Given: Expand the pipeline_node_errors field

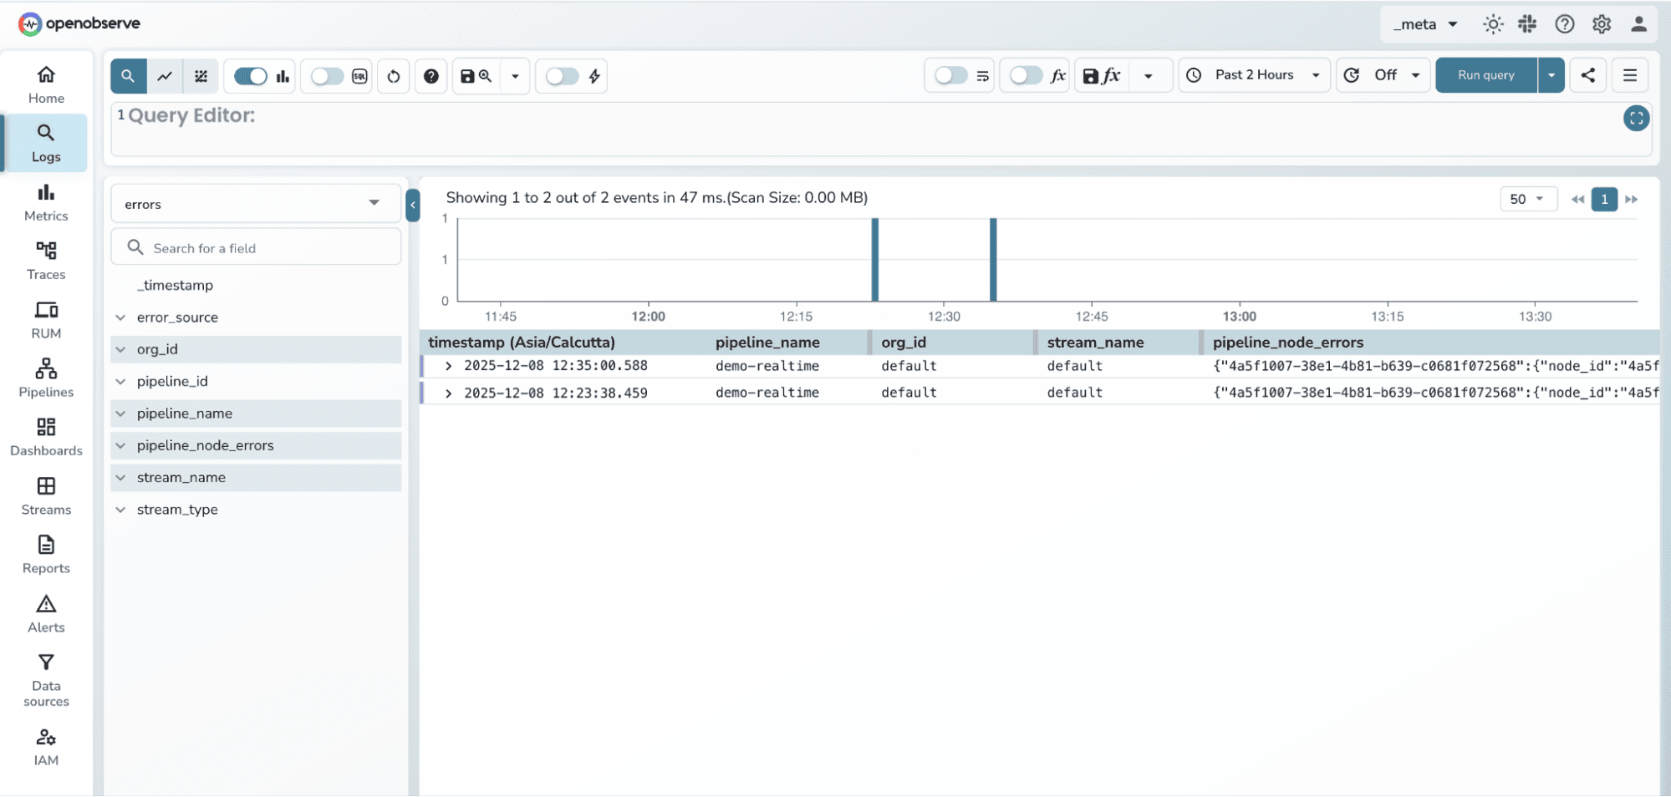Looking at the screenshot, I should [x=121, y=445].
